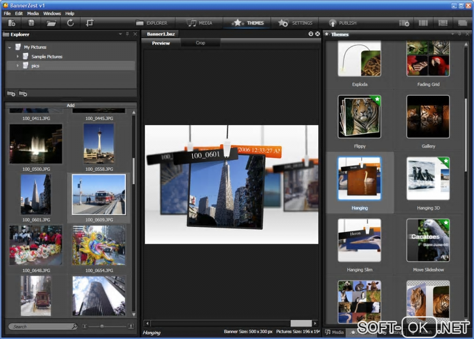The image size is (474, 339).
Task: Select thumbnail 100_0648.JPG
Action: coord(36,245)
